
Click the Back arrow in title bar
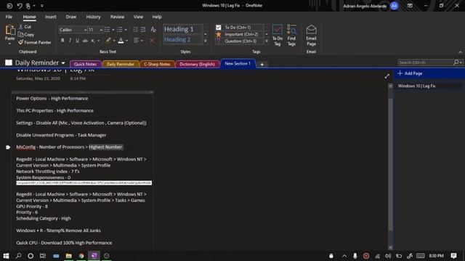9,6
